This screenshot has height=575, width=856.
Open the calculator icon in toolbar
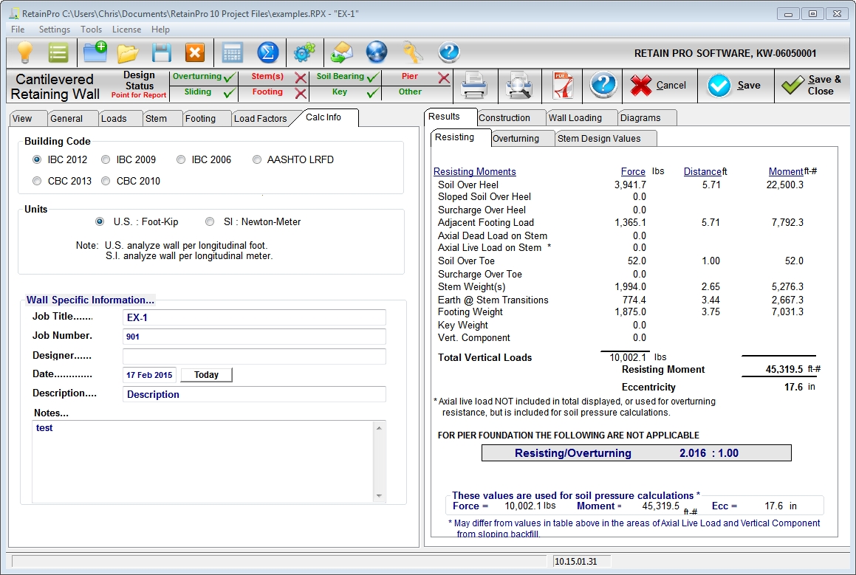click(232, 53)
